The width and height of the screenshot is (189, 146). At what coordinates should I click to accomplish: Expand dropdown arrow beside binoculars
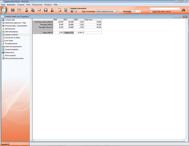tap(187, 10)
